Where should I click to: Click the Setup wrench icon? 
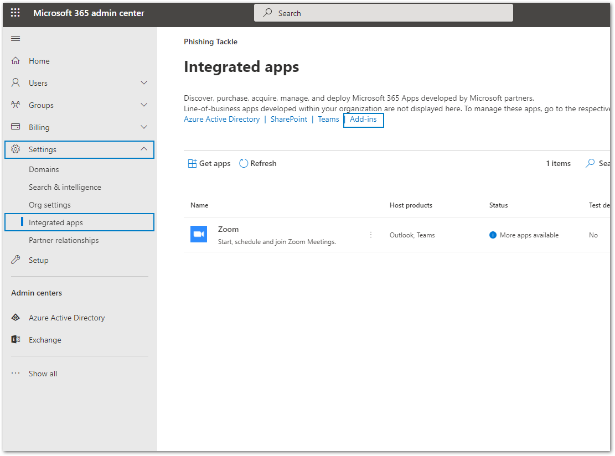(x=15, y=260)
